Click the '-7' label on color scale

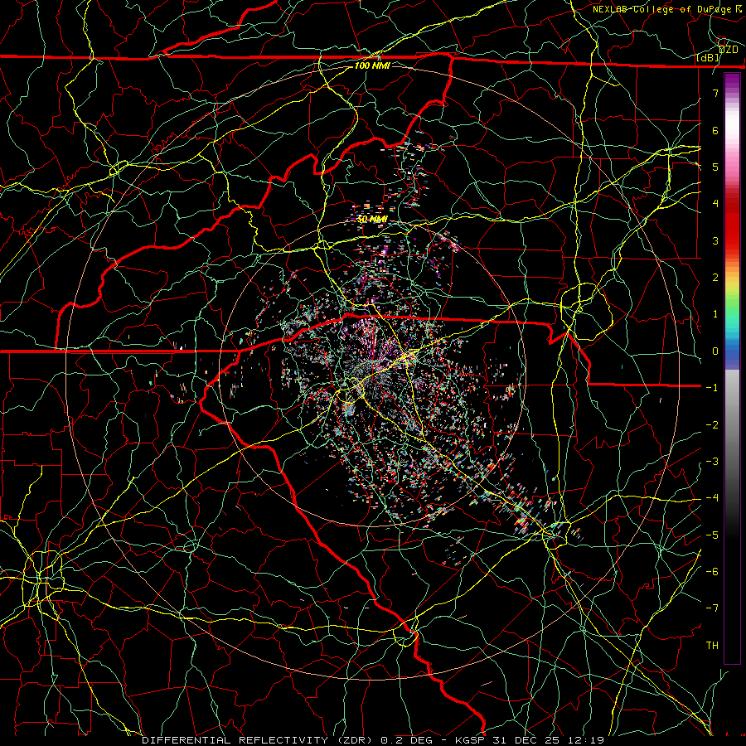[712, 608]
